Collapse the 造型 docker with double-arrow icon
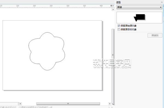Screen dimensions: 164x108 162,2
